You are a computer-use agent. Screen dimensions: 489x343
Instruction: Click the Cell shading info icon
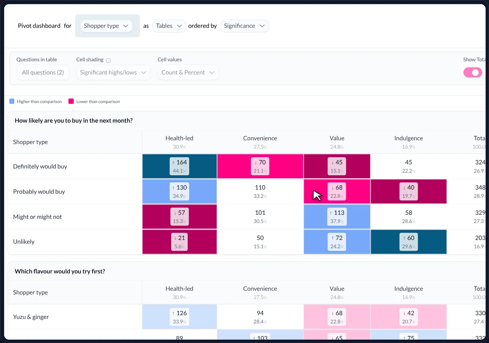click(x=108, y=60)
